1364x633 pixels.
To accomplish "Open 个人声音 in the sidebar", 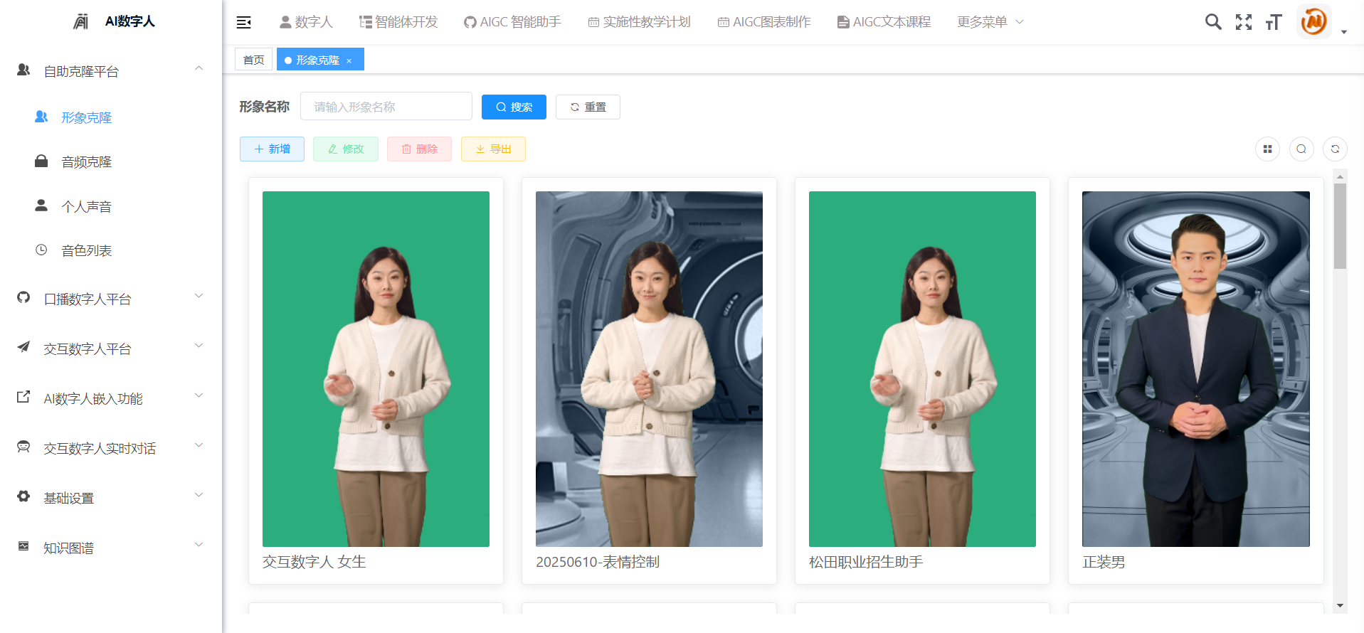I will (111, 206).
